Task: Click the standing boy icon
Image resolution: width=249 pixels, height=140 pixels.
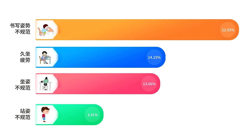Action: pyautogui.click(x=45, y=114)
